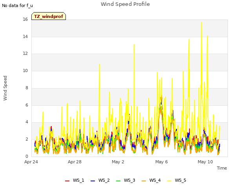This screenshot has height=188, width=251.
Task: Click the 8 y-axis tick label
Action: (x=27, y=88)
